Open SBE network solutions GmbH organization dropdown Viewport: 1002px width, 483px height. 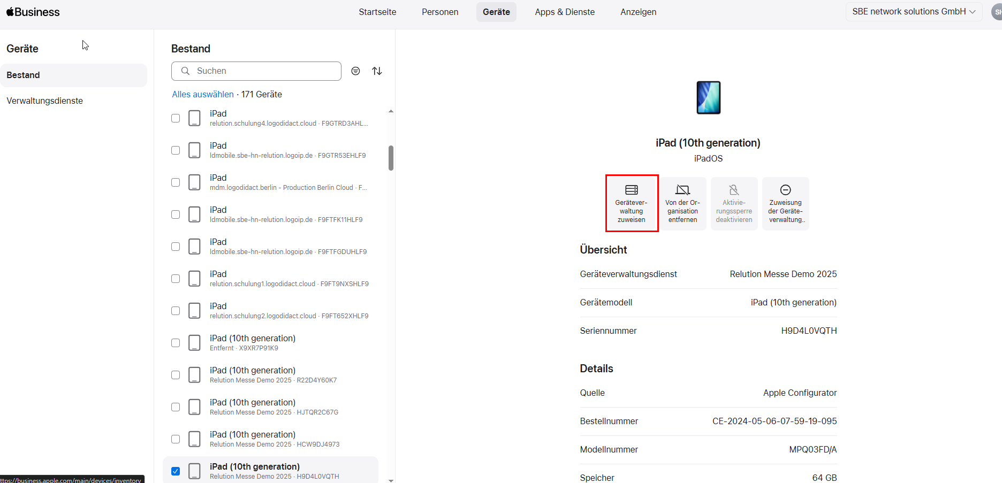point(914,12)
